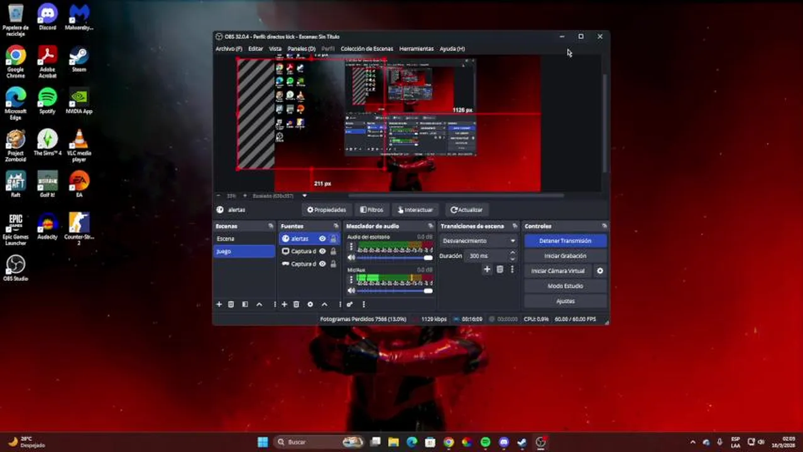803x452 pixels.
Task: Move scene up with arrow icon
Action: pyautogui.click(x=259, y=304)
